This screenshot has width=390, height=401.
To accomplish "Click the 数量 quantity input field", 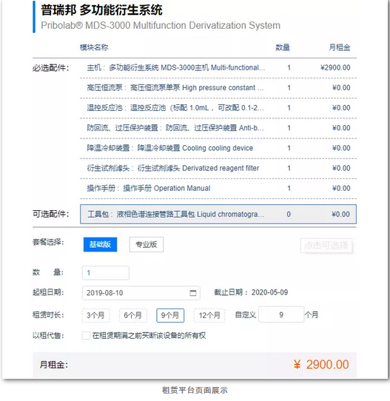I will click(x=106, y=273).
